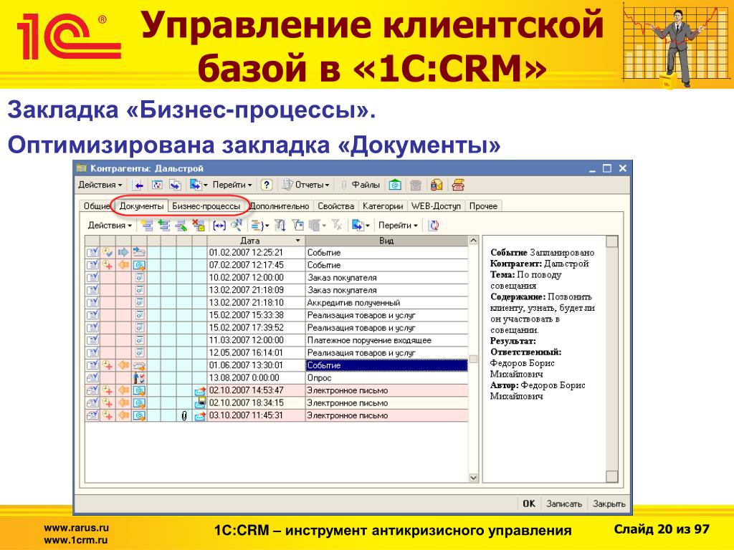Click the email @ icon in top toolbar
Screen dimensions: 734x550
[x=394, y=185]
